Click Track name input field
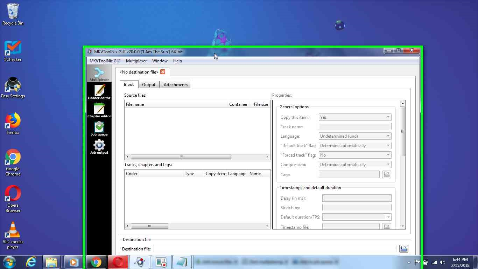Image resolution: width=478 pixels, height=269 pixels. pos(355,127)
